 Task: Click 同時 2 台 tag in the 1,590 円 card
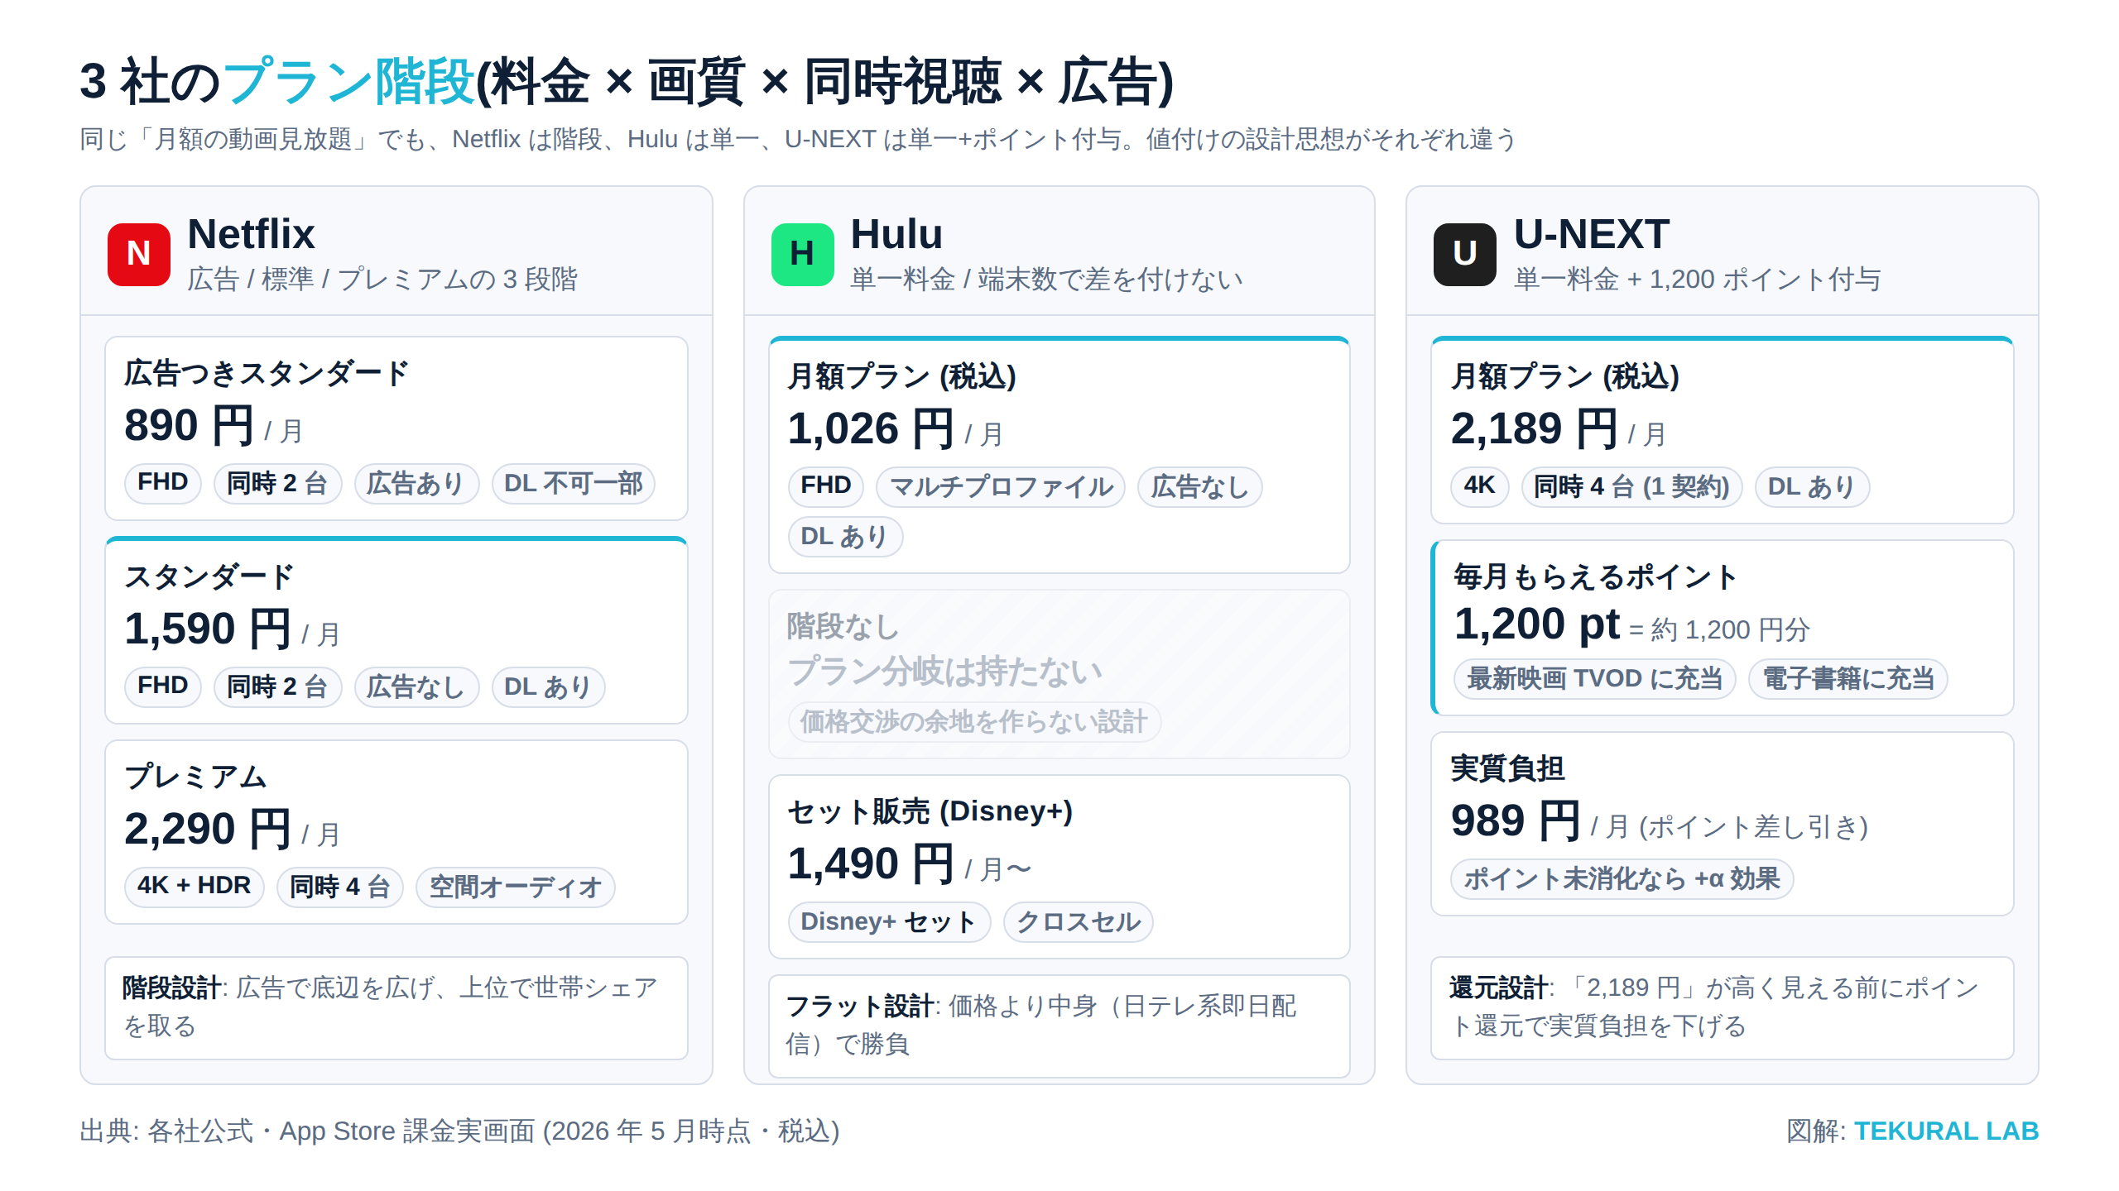[x=277, y=686]
